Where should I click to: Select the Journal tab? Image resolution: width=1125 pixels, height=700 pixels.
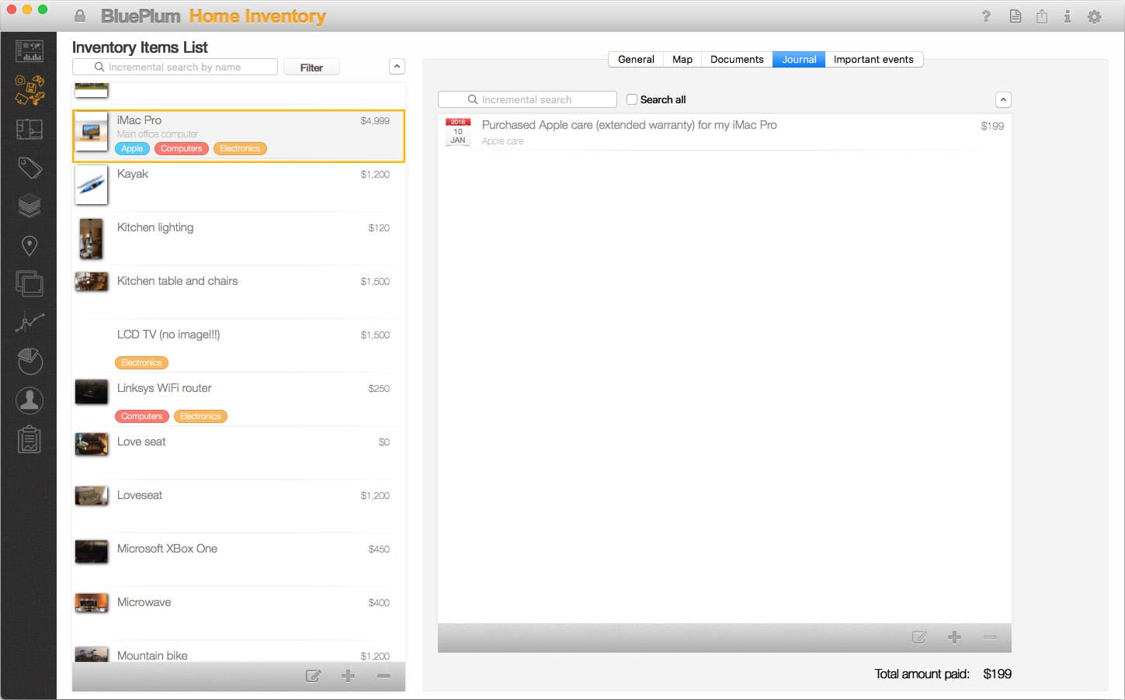click(799, 59)
